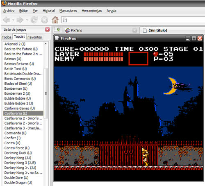Click the FireNes window title icon

(57, 38)
